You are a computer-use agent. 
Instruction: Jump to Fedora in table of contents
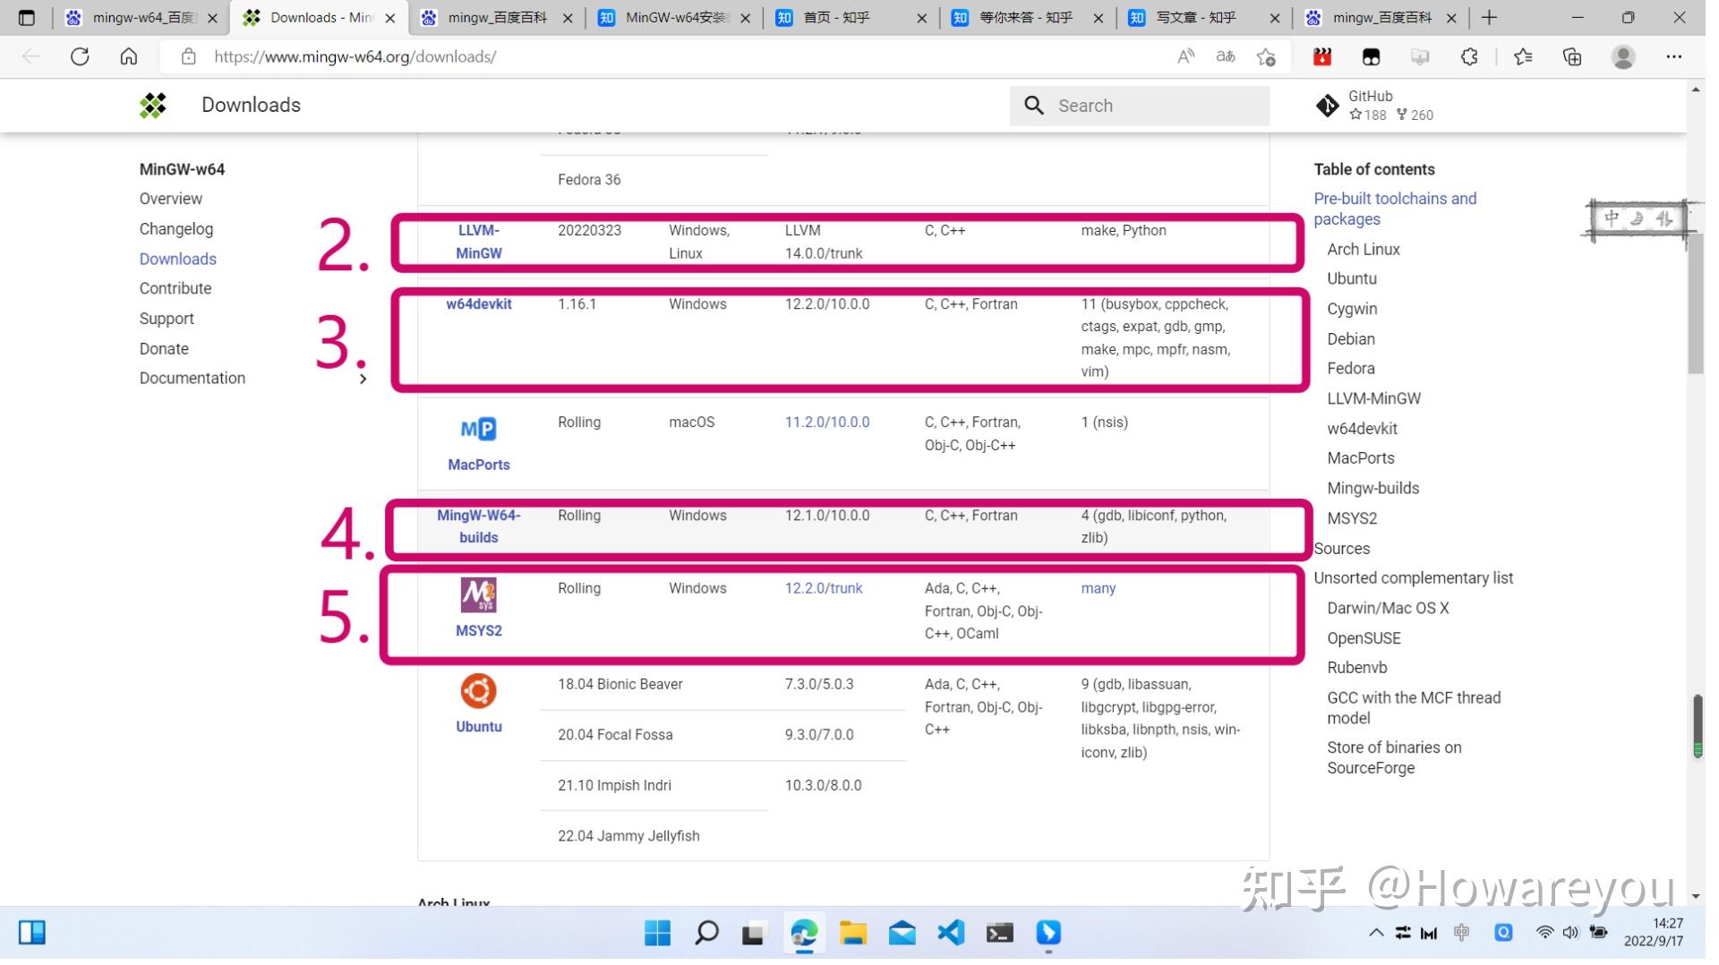[1350, 369]
